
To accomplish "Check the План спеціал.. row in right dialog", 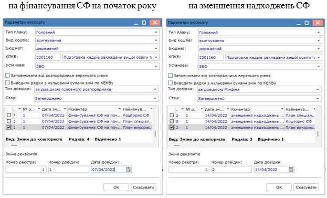I will (x=172, y=116).
